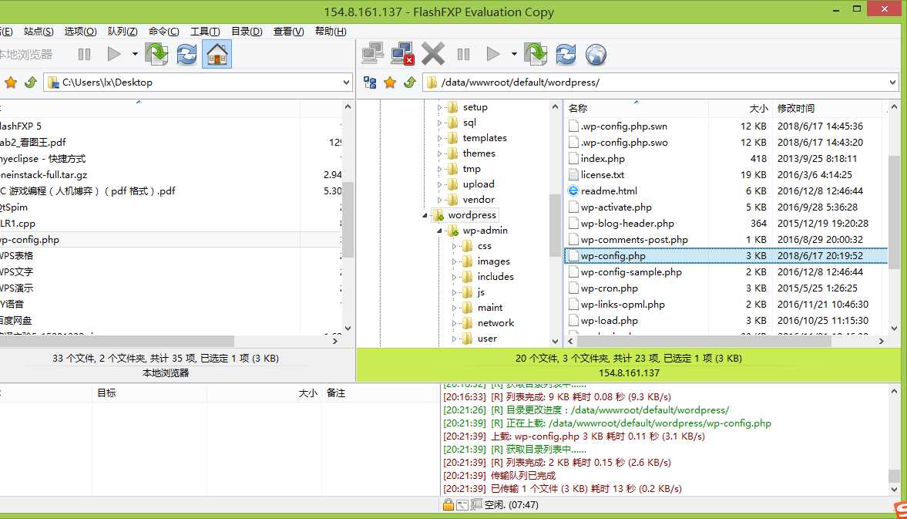Click the local pane play transfer icon
Image resolution: width=907 pixels, height=519 pixels.
[x=114, y=55]
